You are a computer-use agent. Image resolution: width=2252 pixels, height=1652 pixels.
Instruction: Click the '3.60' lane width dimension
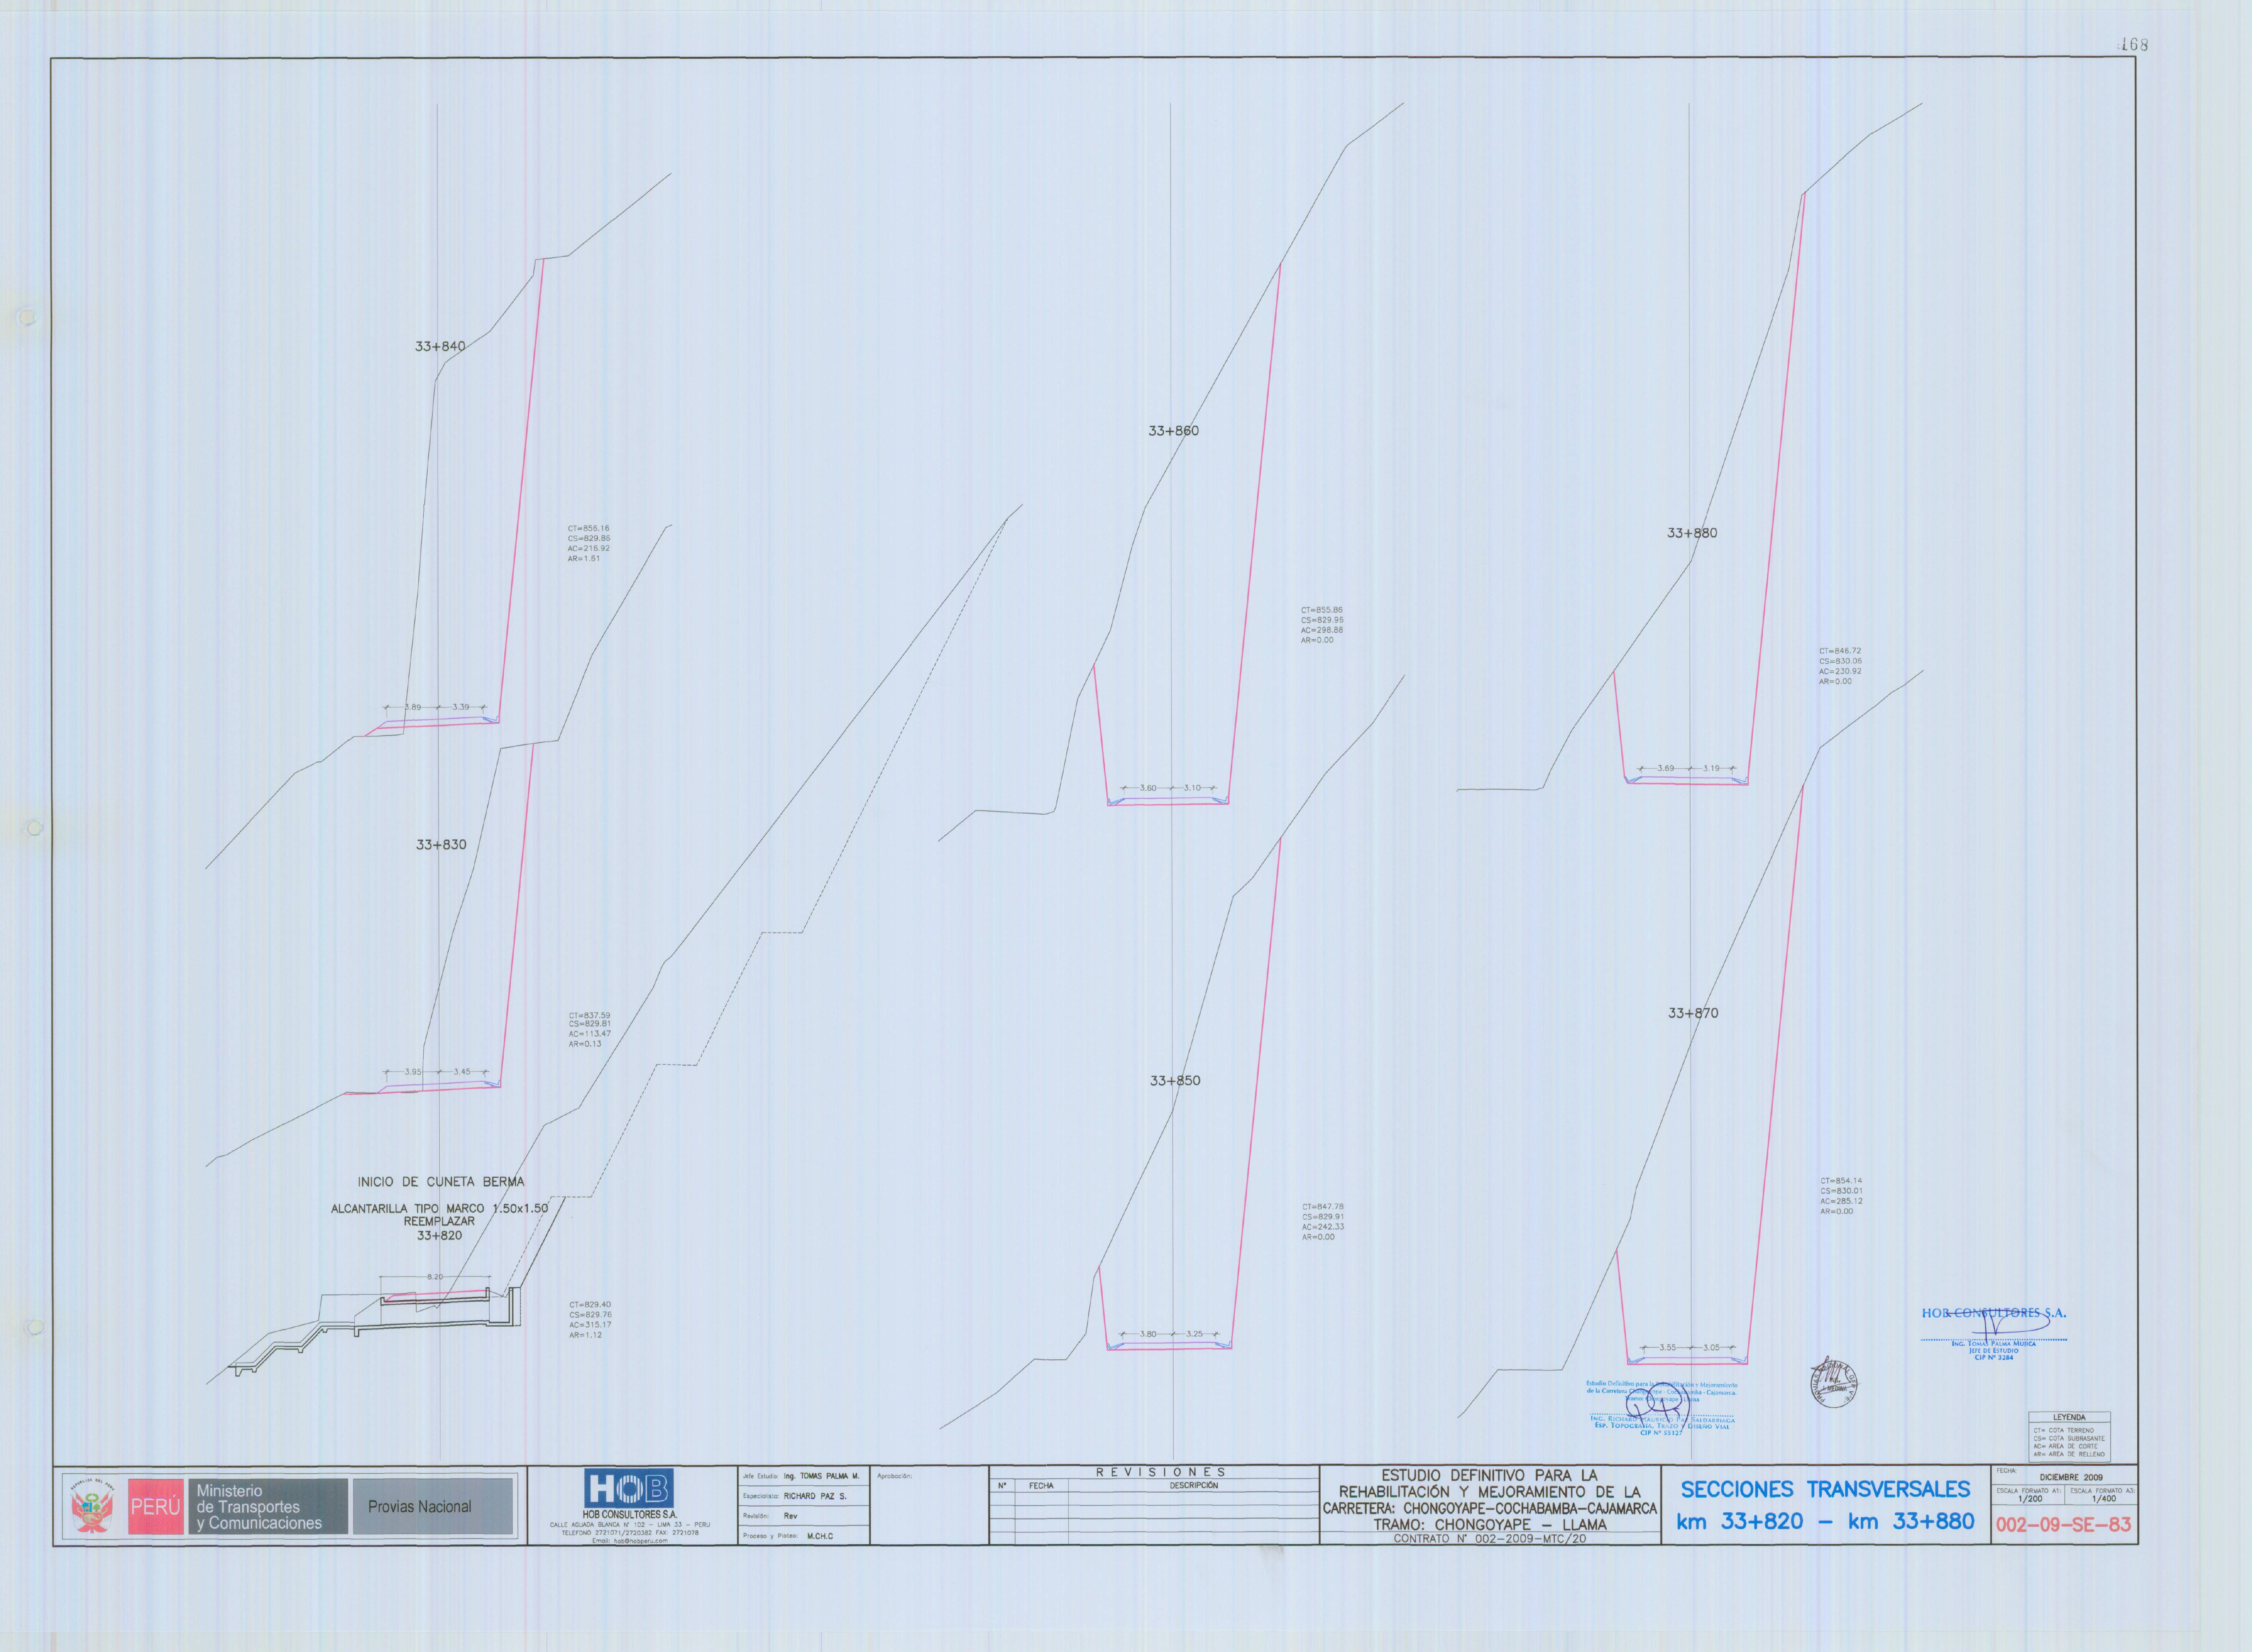pyautogui.click(x=1148, y=788)
